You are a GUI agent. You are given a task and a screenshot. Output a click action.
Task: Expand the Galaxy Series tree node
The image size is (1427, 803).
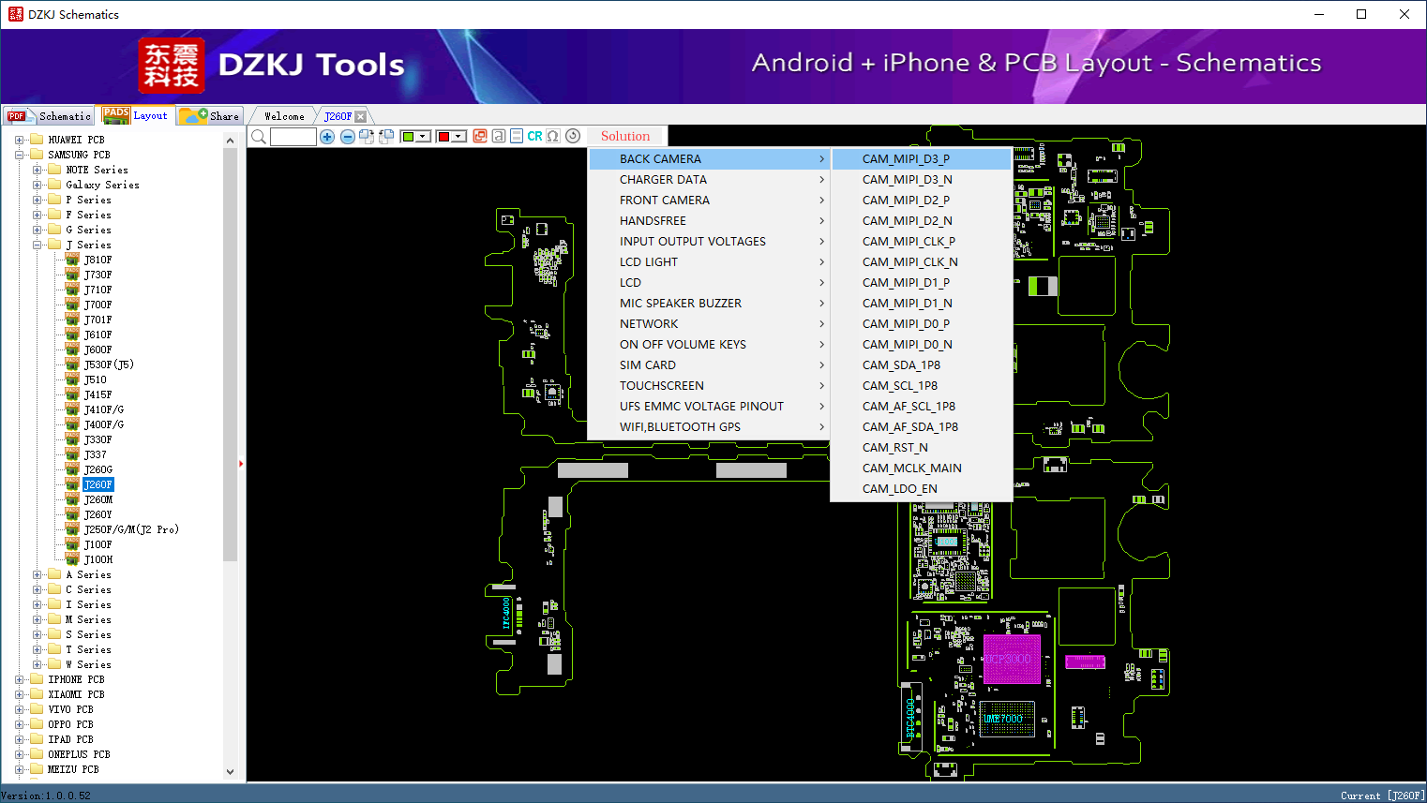tap(38, 185)
